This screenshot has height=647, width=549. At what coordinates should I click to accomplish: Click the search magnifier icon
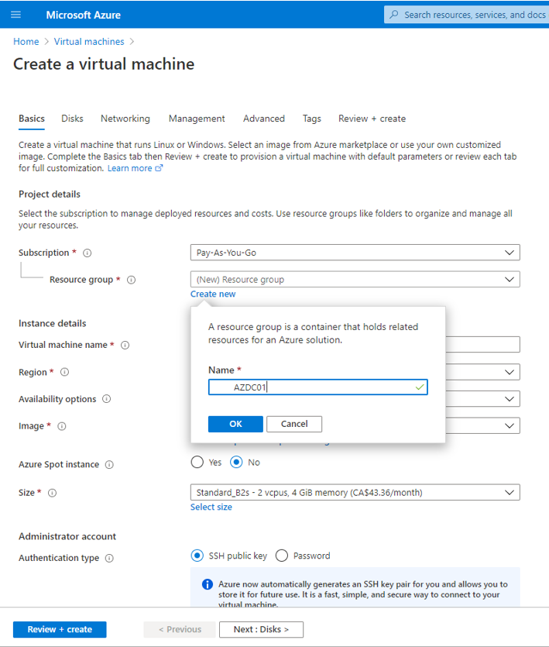pos(394,15)
